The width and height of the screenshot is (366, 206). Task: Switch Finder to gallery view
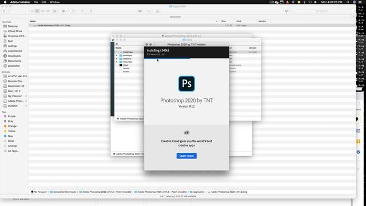pyautogui.click(x=47, y=11)
